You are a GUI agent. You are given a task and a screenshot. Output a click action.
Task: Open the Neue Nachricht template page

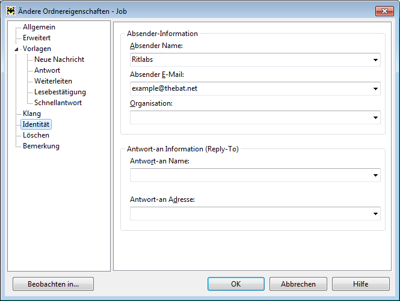tap(59, 59)
